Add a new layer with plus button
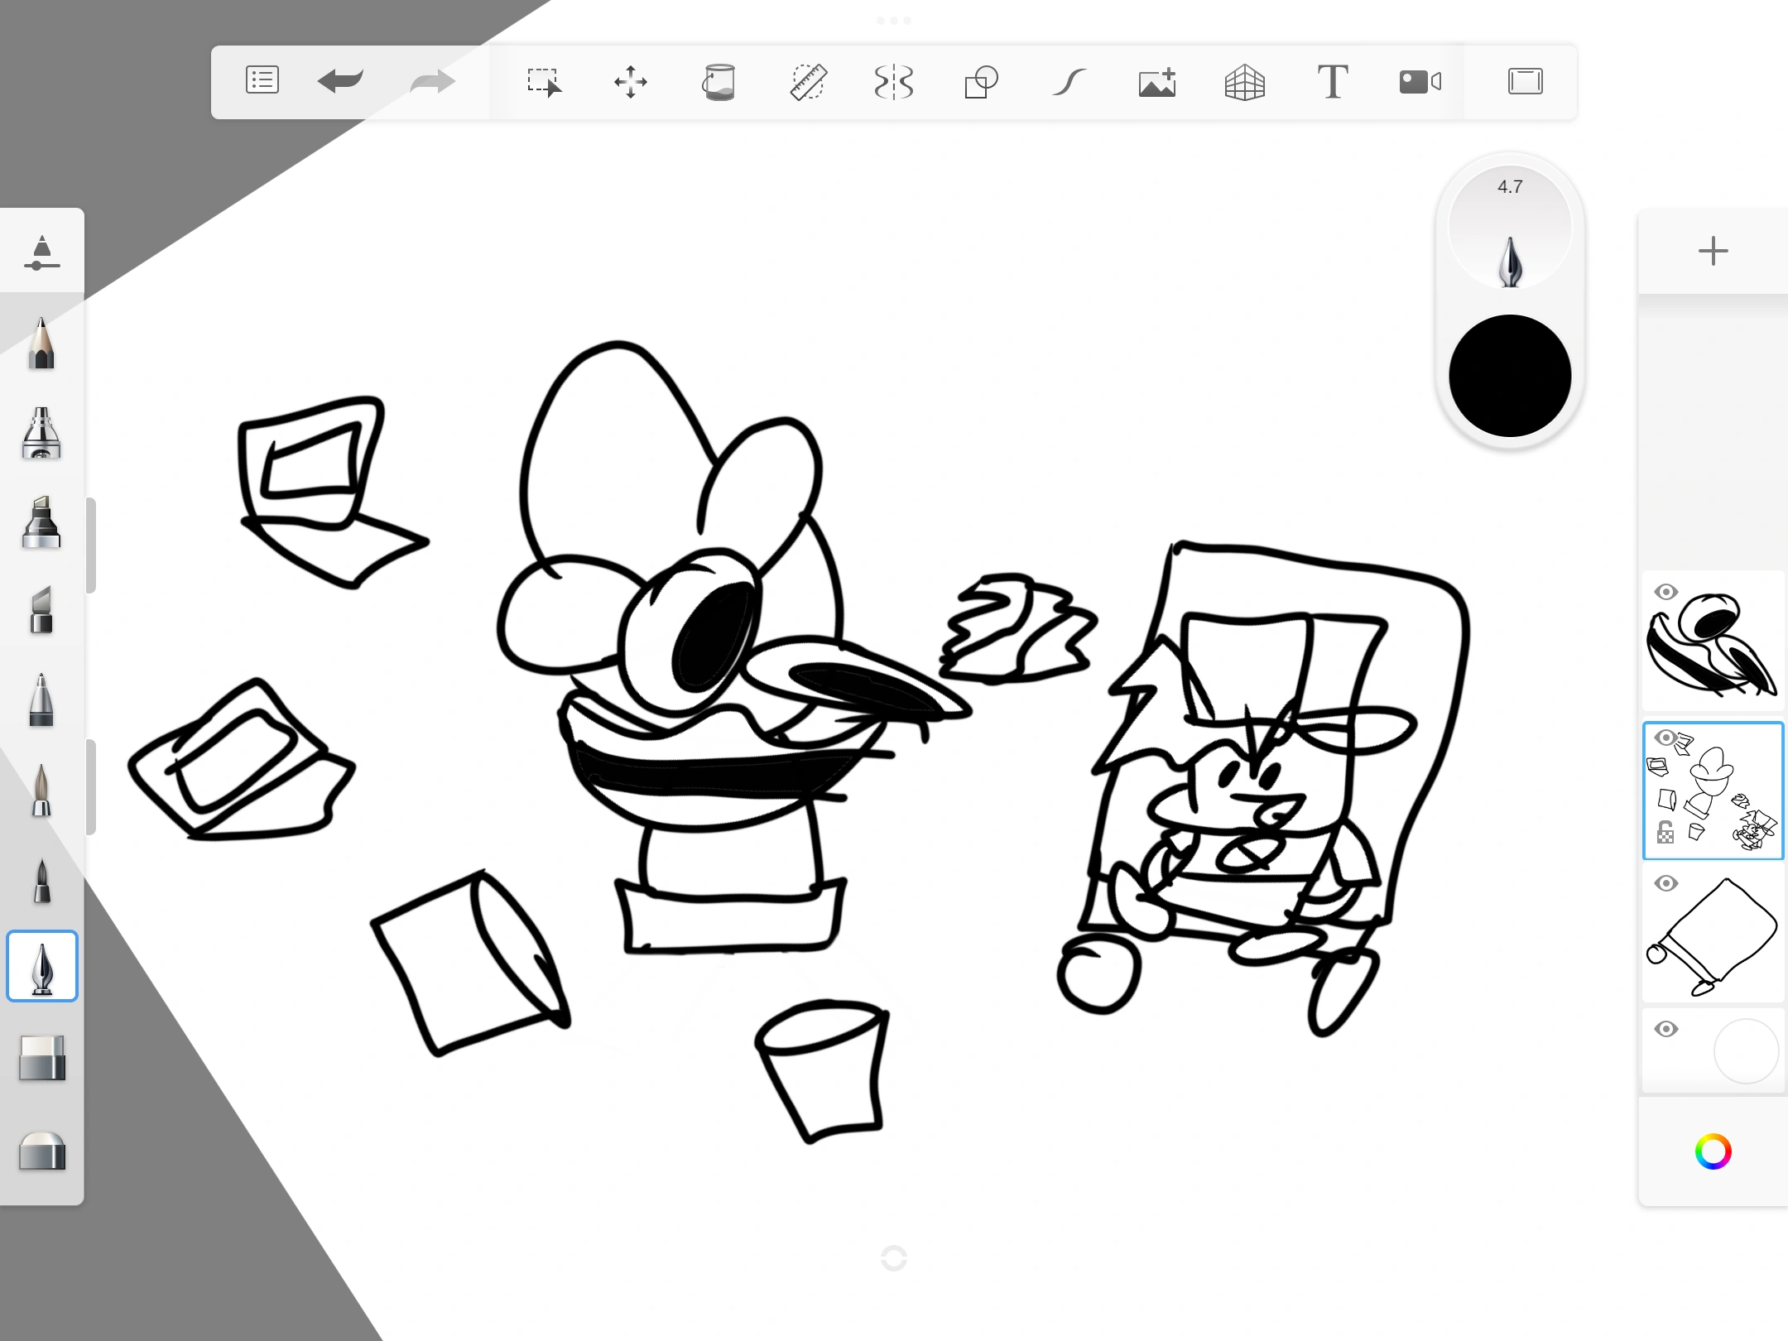The width and height of the screenshot is (1788, 1341). point(1713,251)
